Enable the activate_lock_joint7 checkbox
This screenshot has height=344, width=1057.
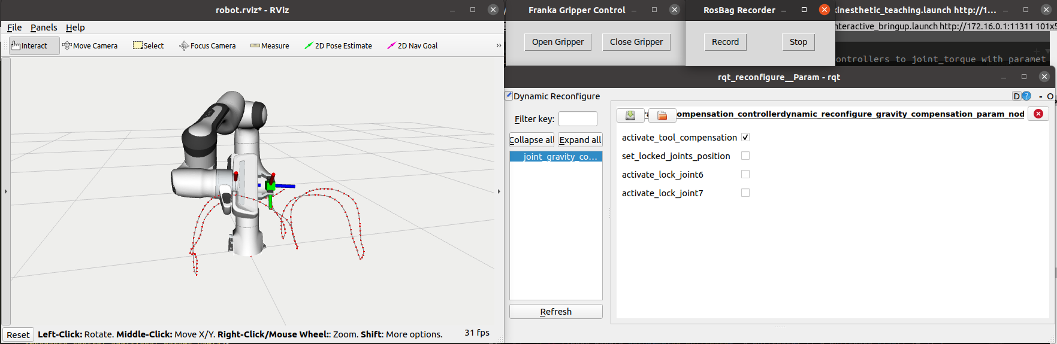745,193
